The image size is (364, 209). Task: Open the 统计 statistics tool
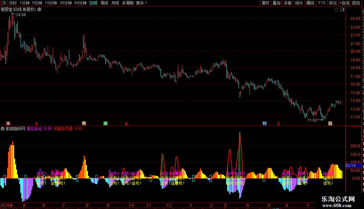point(299,3)
